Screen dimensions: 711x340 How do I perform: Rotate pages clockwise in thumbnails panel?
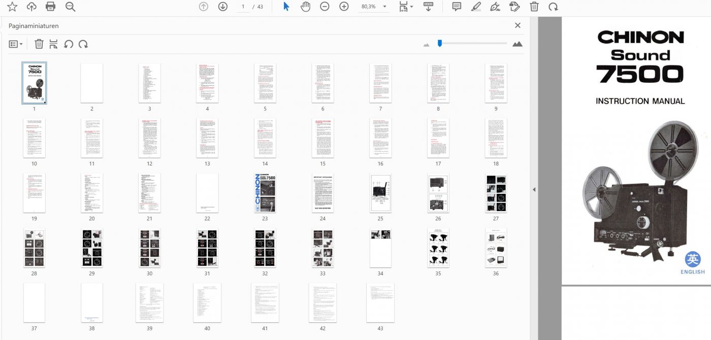83,44
